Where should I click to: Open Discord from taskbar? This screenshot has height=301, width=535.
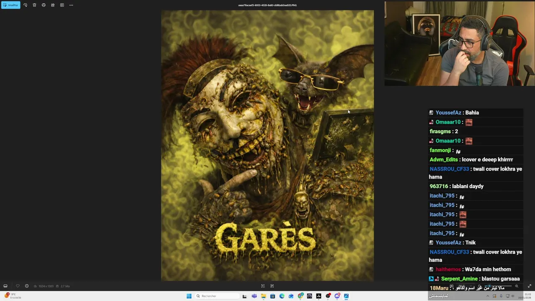[x=337, y=296]
